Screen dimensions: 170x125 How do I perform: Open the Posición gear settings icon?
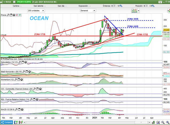pyautogui.click(x=153, y=6)
